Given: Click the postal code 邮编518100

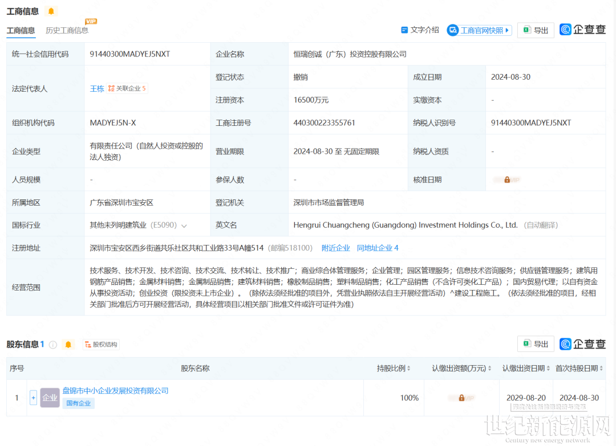Looking at the screenshot, I should point(290,248).
